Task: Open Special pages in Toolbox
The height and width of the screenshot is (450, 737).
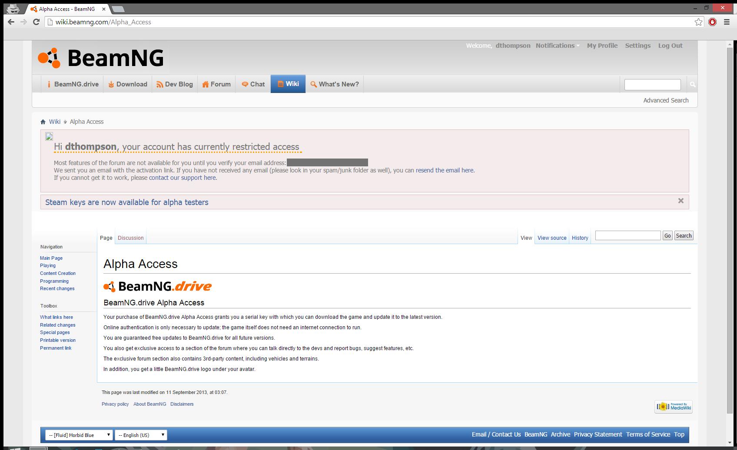Action: [55, 332]
